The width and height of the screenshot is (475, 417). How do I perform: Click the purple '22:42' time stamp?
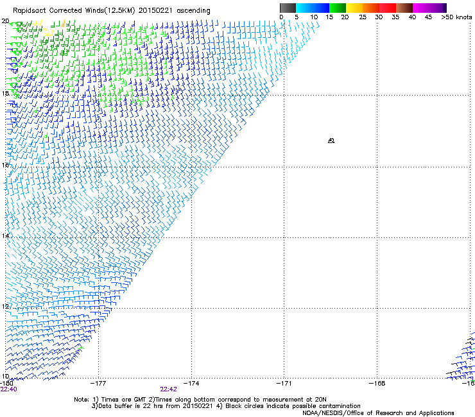[168, 389]
